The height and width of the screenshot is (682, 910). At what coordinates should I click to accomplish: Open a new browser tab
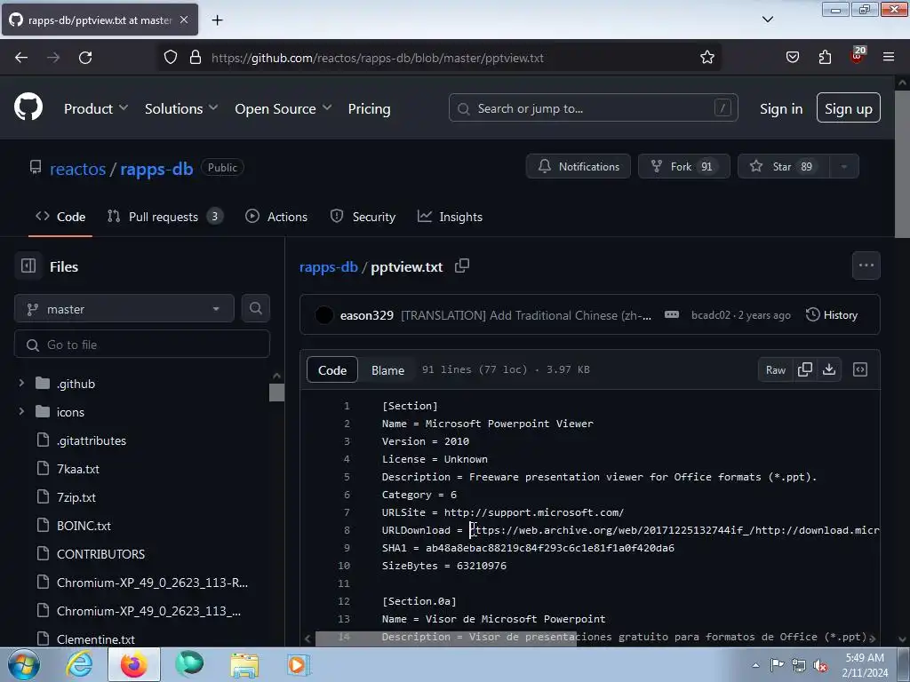coord(217,20)
